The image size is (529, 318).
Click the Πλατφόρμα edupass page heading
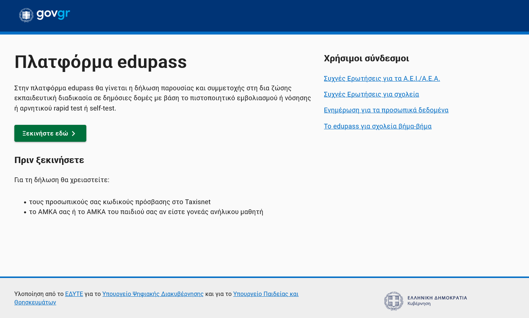click(101, 62)
